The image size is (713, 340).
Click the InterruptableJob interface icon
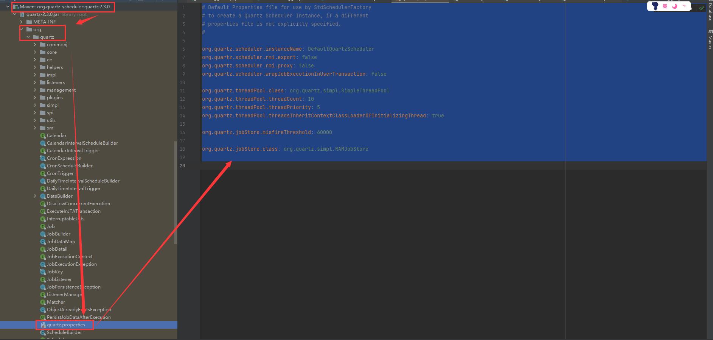coord(43,218)
